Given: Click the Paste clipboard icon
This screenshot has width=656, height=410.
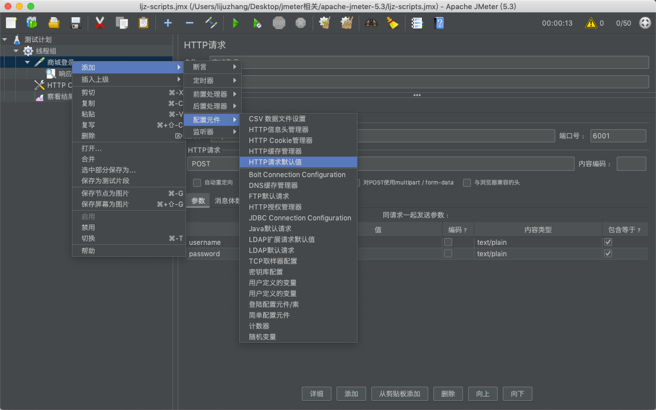Looking at the screenshot, I should (143, 23).
